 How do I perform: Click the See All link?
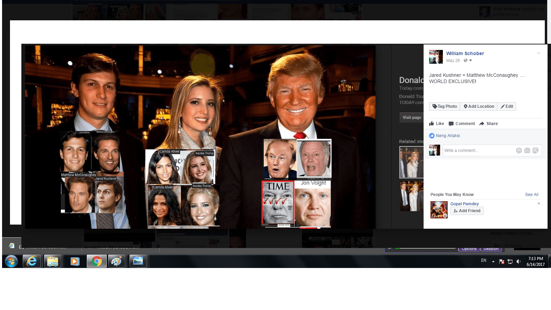[531, 195]
